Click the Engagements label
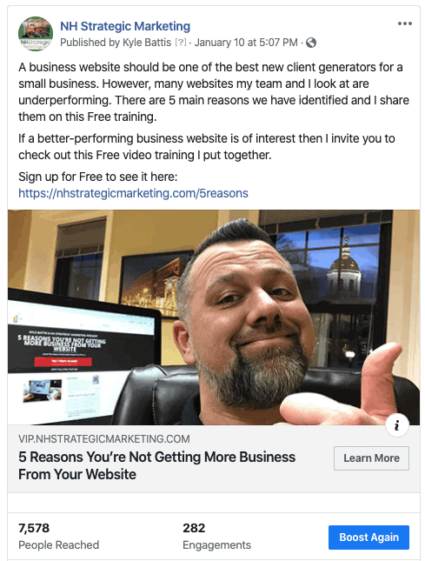 [x=216, y=544]
